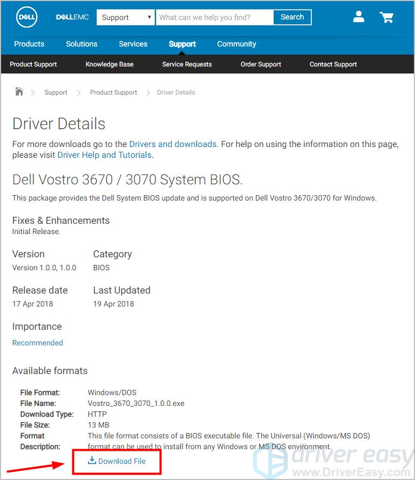Open Knowledge Base in navigation bar
Image resolution: width=415 pixels, height=480 pixels.
(110, 64)
